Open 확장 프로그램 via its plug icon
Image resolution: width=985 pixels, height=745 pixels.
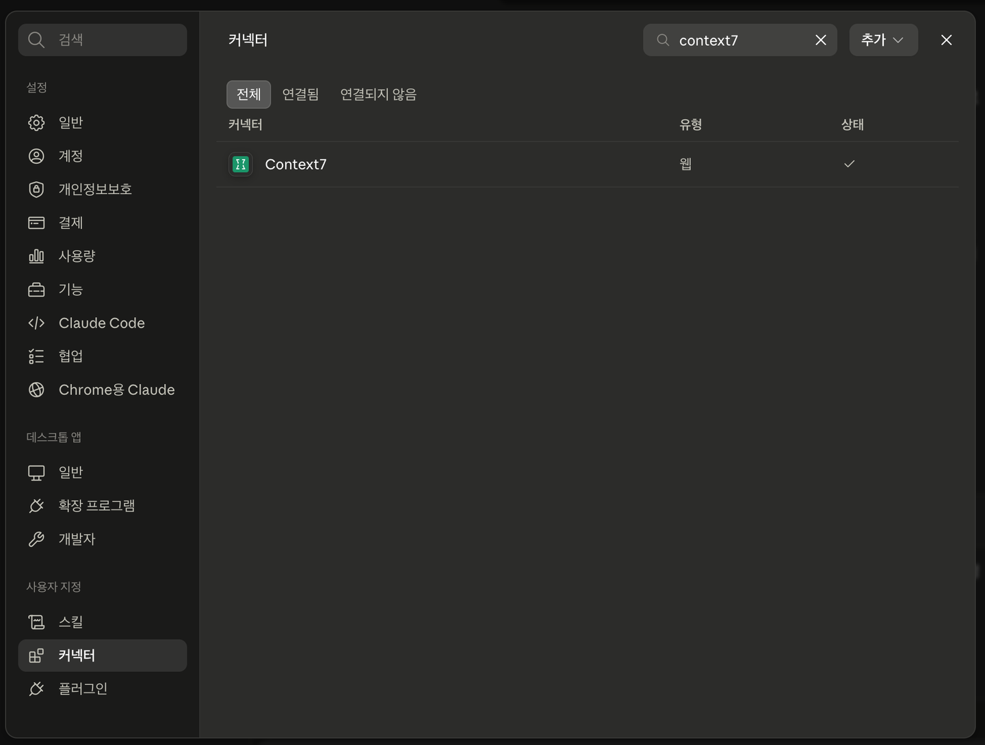[36, 506]
